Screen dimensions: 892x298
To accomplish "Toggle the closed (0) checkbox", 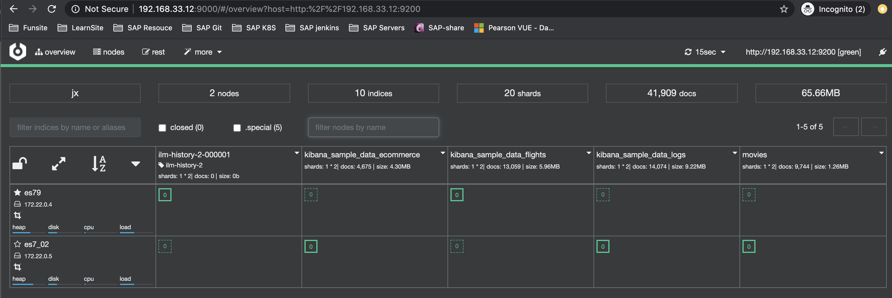I will [162, 128].
